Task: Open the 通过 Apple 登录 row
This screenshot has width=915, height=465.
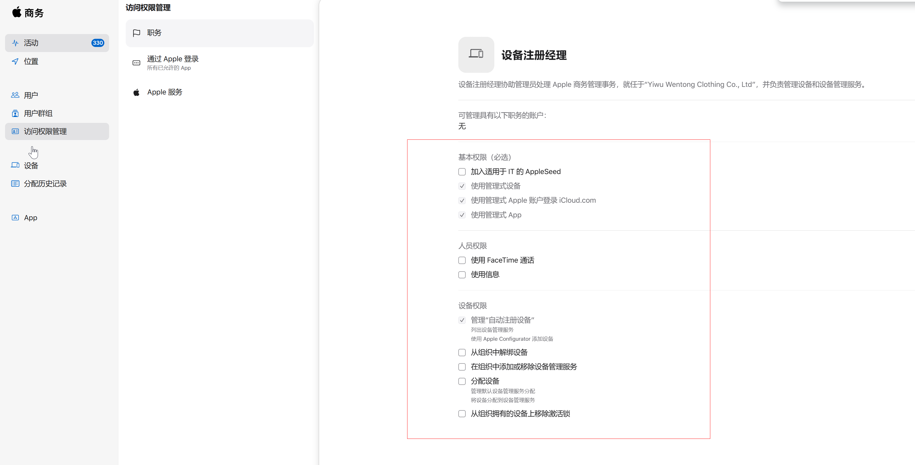Action: [x=220, y=63]
